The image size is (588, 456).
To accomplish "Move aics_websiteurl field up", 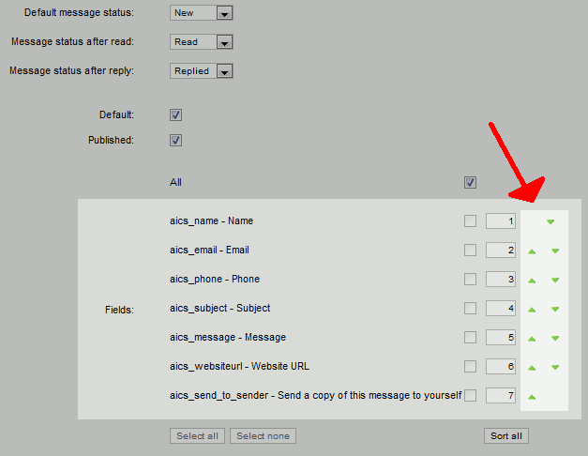I will (532, 368).
